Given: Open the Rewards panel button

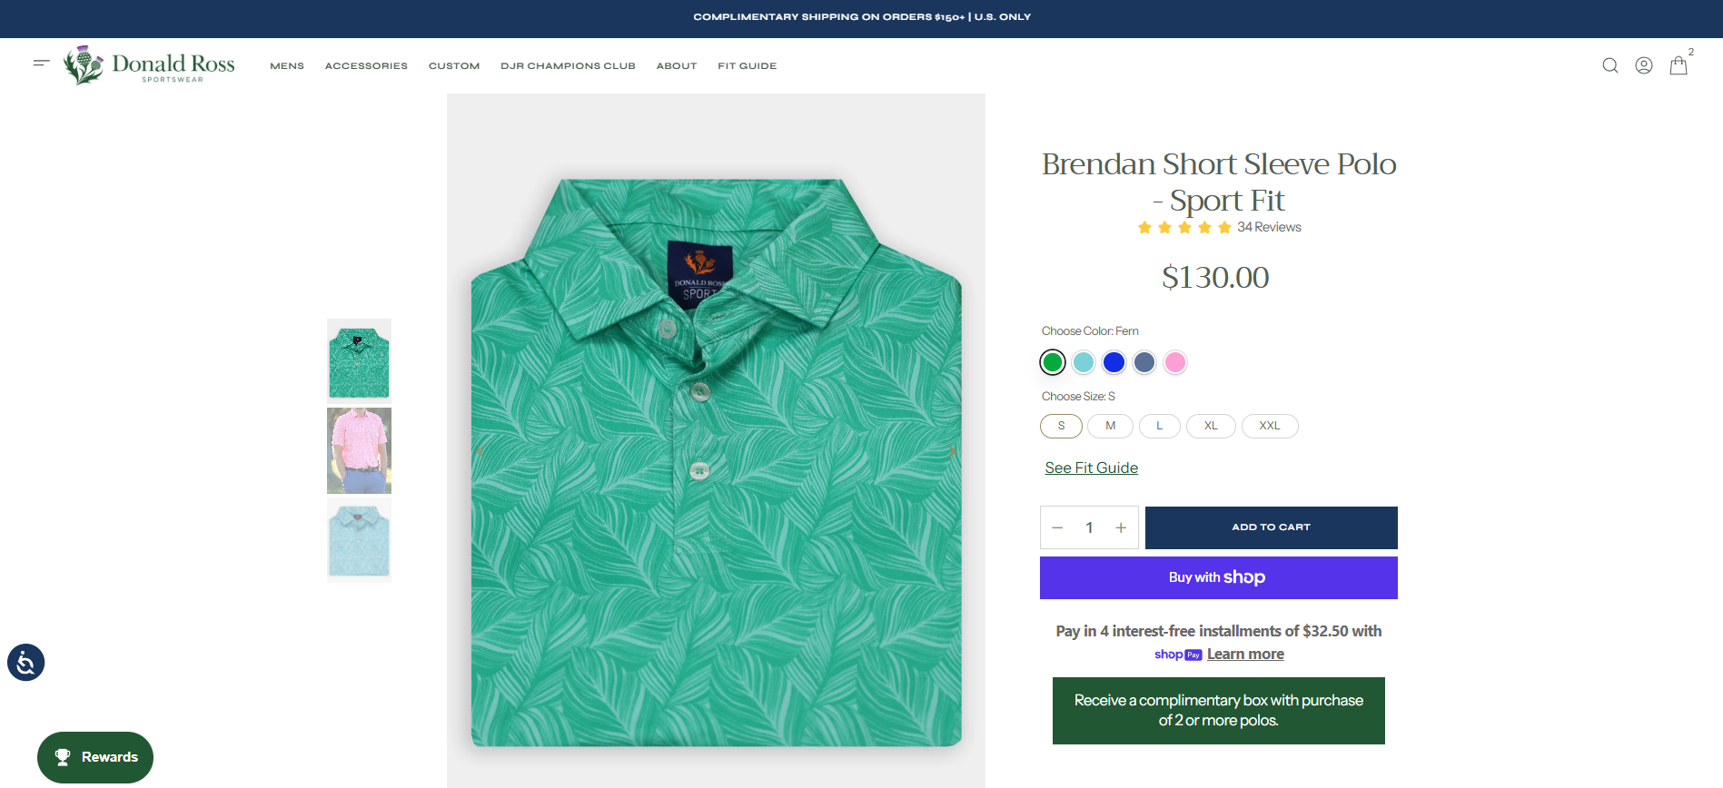Looking at the screenshot, I should point(95,757).
